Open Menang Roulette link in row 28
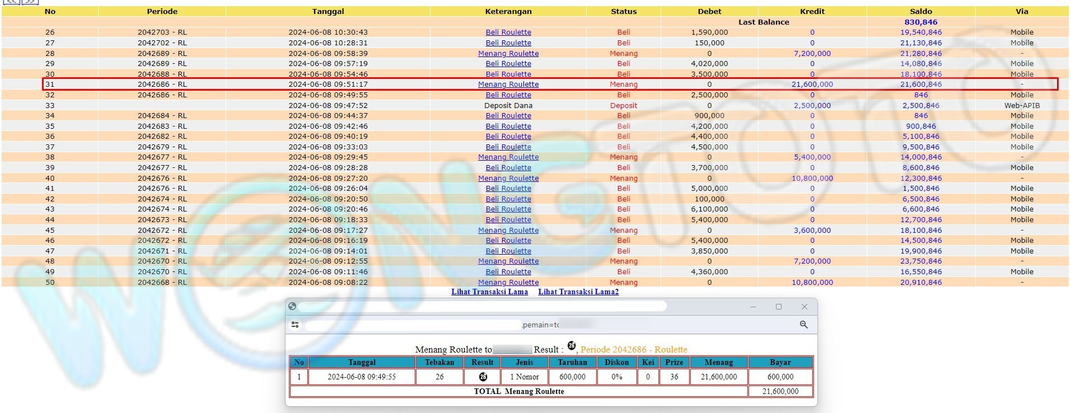Image resolution: width=1071 pixels, height=413 pixels. click(x=508, y=54)
